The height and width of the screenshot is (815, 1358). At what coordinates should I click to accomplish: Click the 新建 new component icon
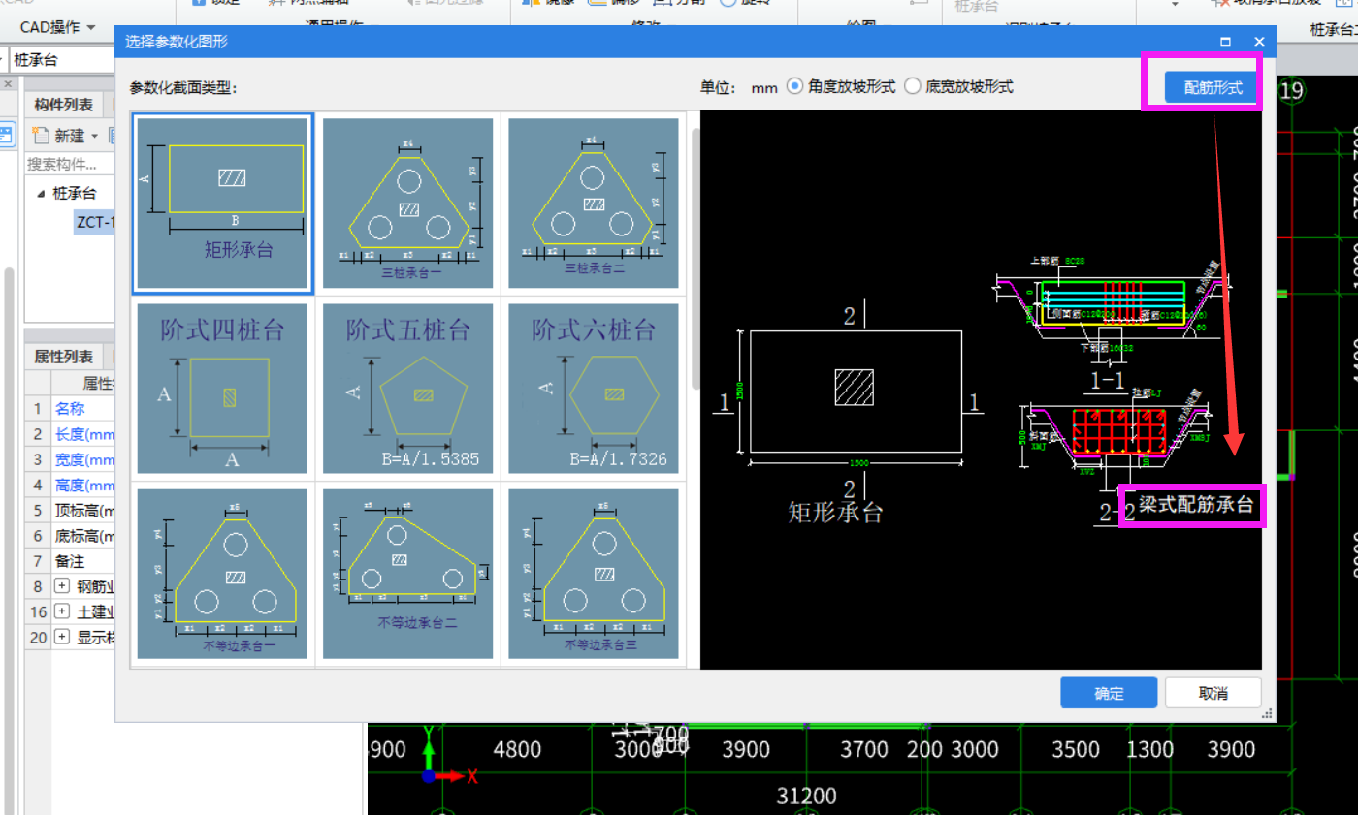point(40,135)
